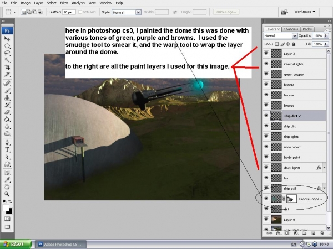333x249 pixels.
Task: Select the Slice tool
Action: (7, 75)
